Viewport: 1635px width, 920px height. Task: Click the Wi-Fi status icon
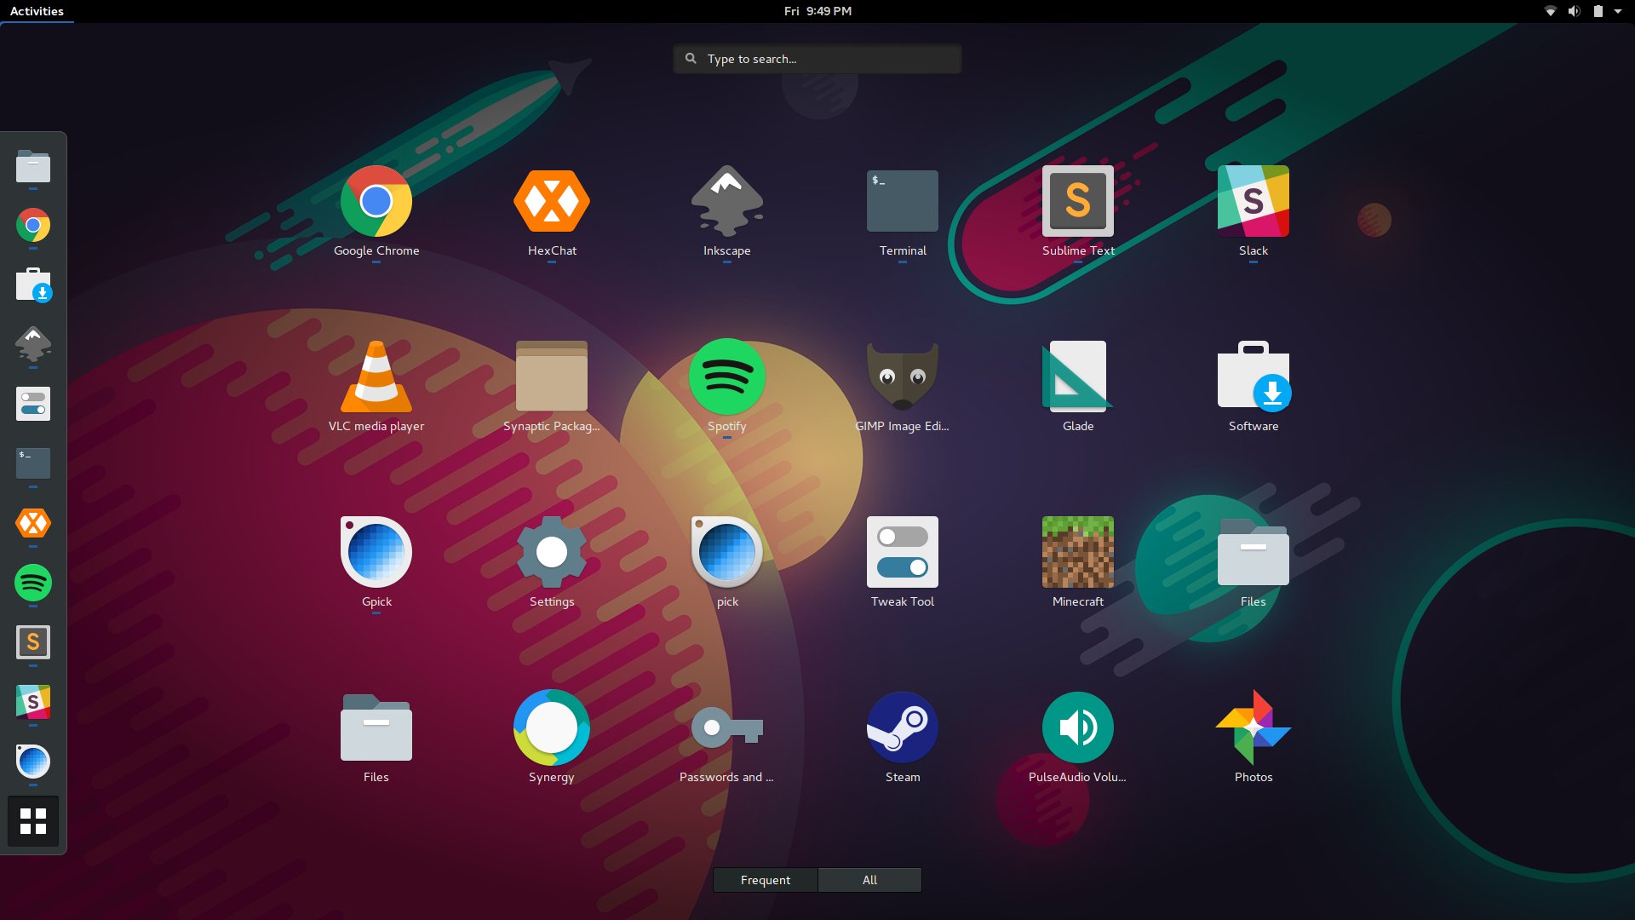(x=1551, y=11)
